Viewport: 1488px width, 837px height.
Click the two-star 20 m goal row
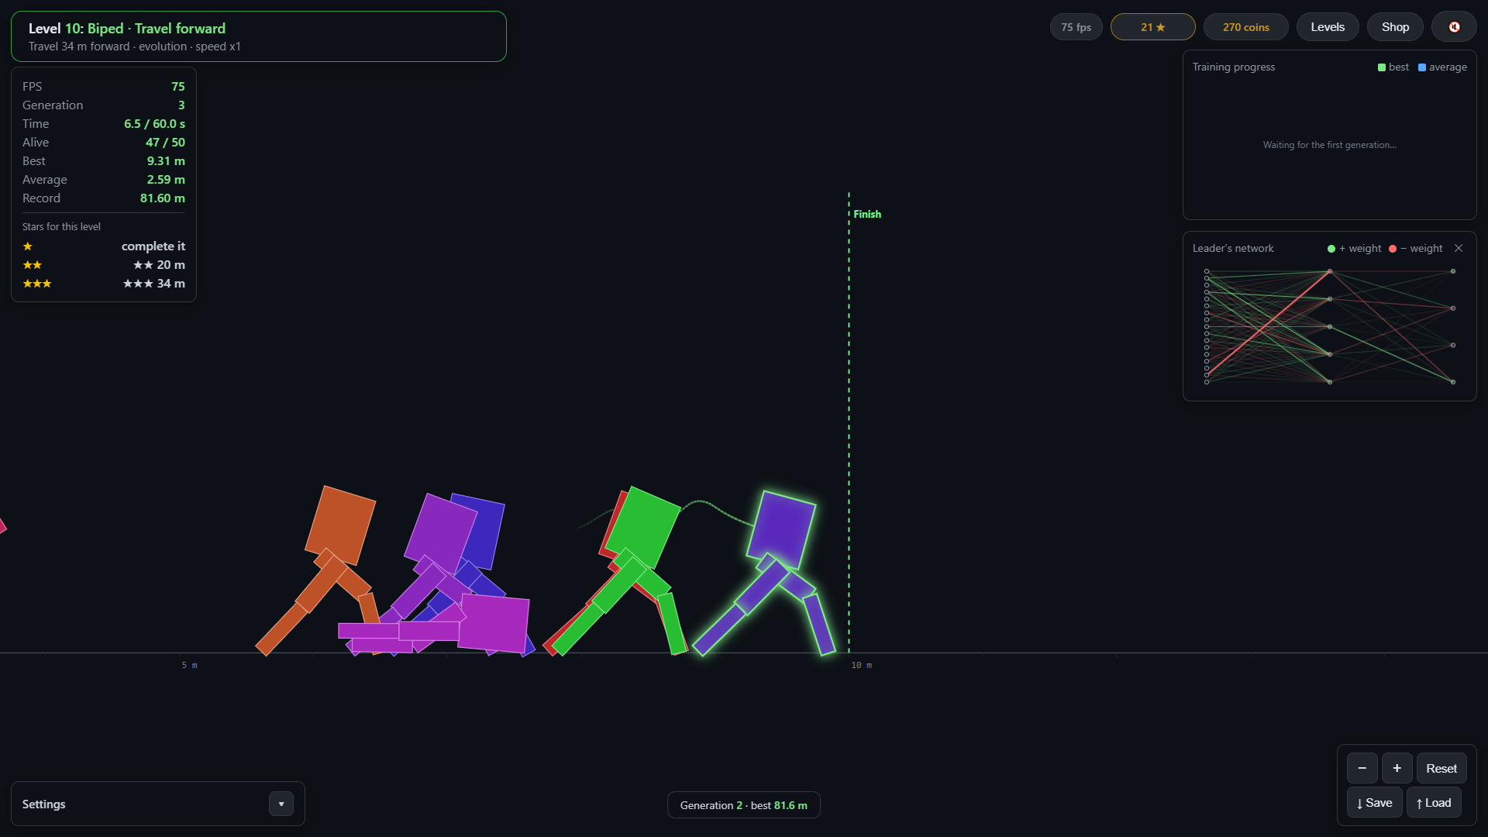tap(104, 264)
